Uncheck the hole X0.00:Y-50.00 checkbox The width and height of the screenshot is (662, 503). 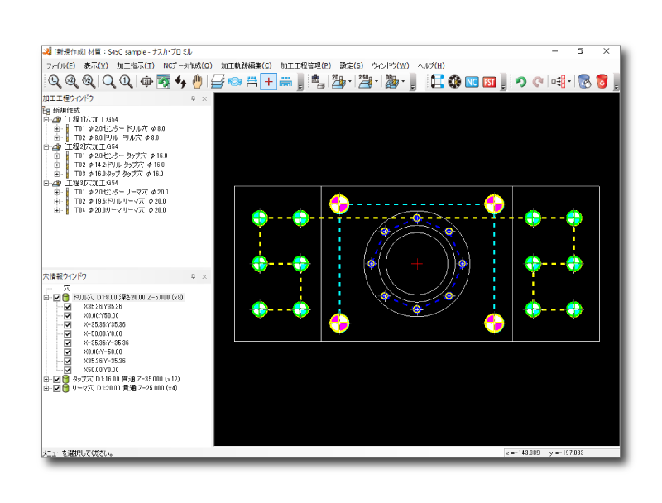[68, 352]
